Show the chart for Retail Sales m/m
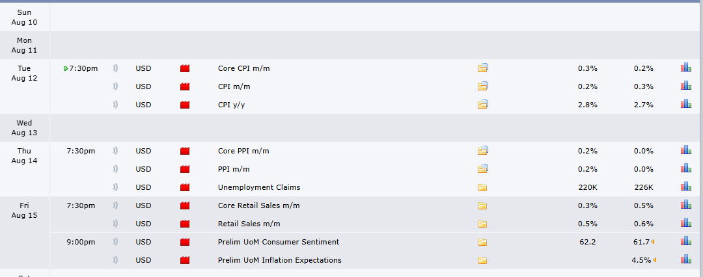Image resolution: width=703 pixels, height=277 pixels. pos(685,223)
